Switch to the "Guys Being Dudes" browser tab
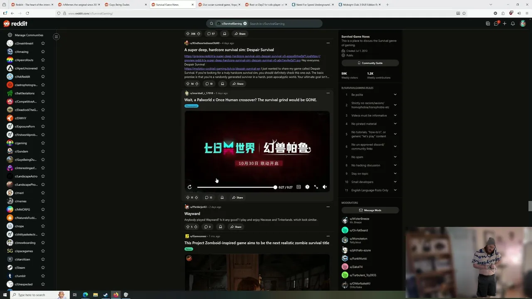This screenshot has height=299, width=532. pos(126,5)
